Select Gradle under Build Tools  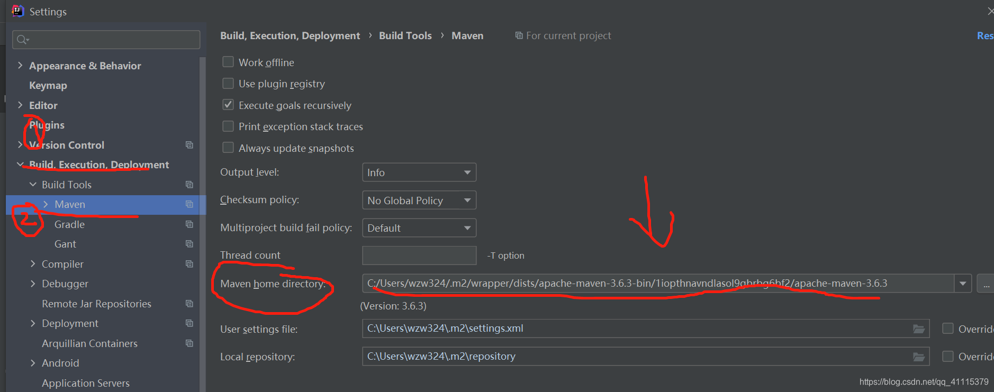coord(69,224)
